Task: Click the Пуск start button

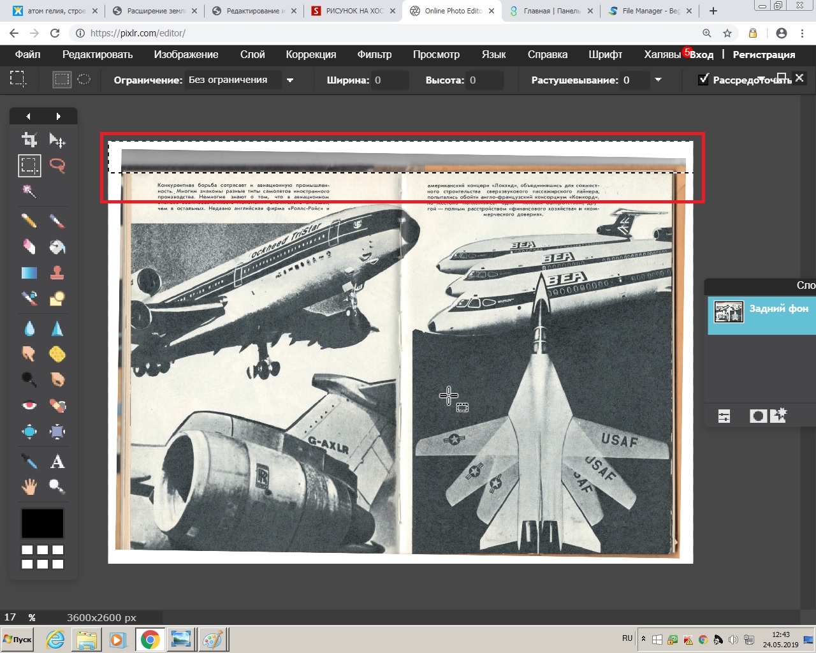Action: pos(18,639)
